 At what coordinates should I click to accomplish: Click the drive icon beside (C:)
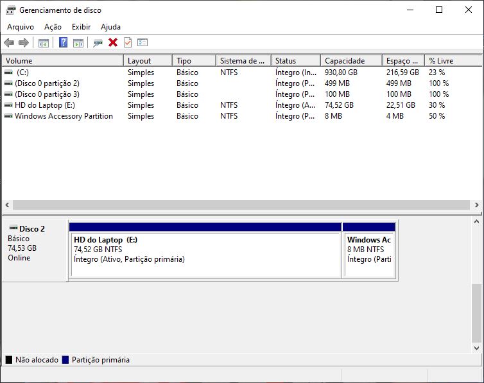[x=8, y=72]
